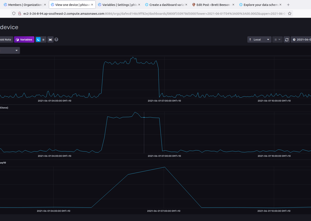Click the '(Clone)' cell title
The height and width of the screenshot is (221, 311).
[4, 108]
